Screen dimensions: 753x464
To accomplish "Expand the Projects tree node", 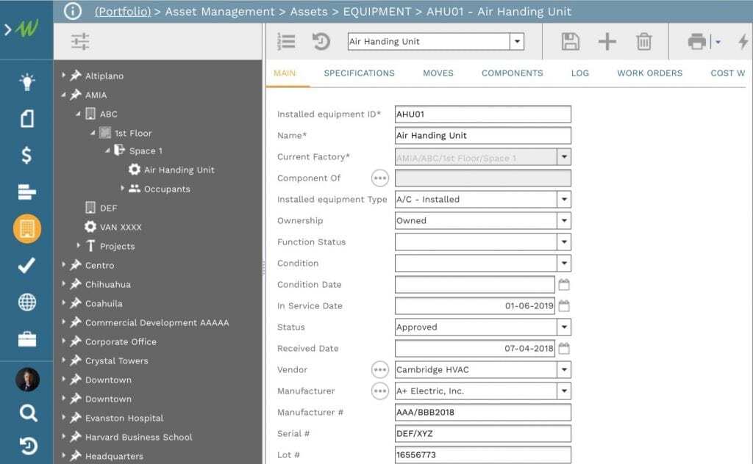I will (x=78, y=245).
